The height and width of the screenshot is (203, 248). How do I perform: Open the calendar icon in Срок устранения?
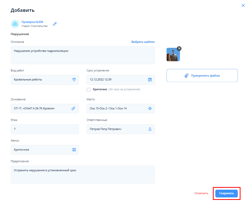pos(150,80)
